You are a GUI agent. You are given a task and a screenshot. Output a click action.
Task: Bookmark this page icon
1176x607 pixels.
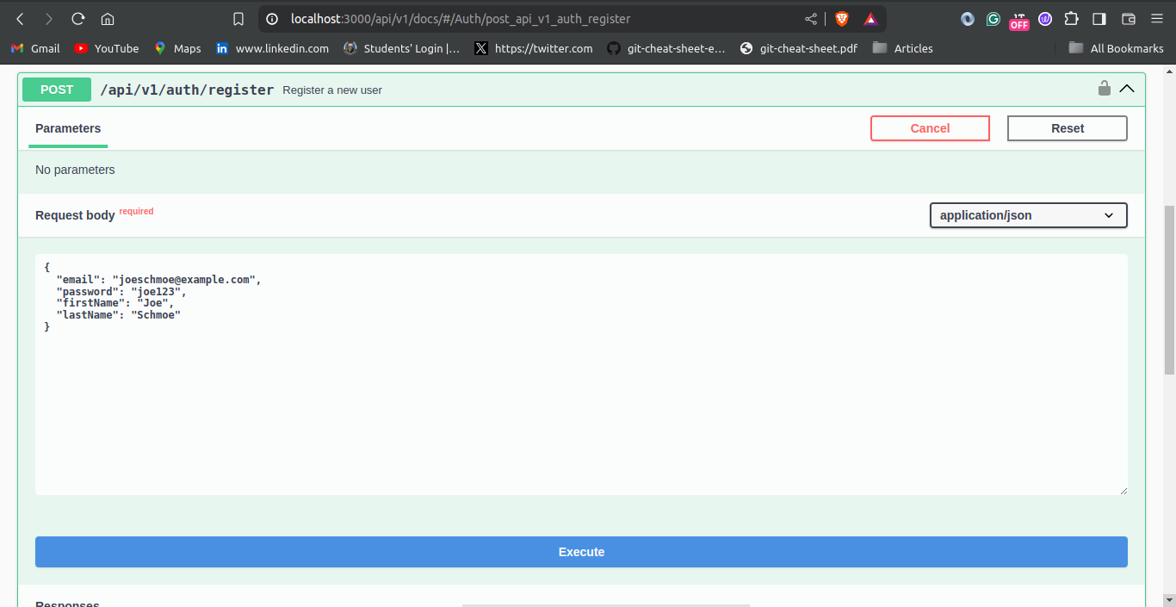click(238, 18)
